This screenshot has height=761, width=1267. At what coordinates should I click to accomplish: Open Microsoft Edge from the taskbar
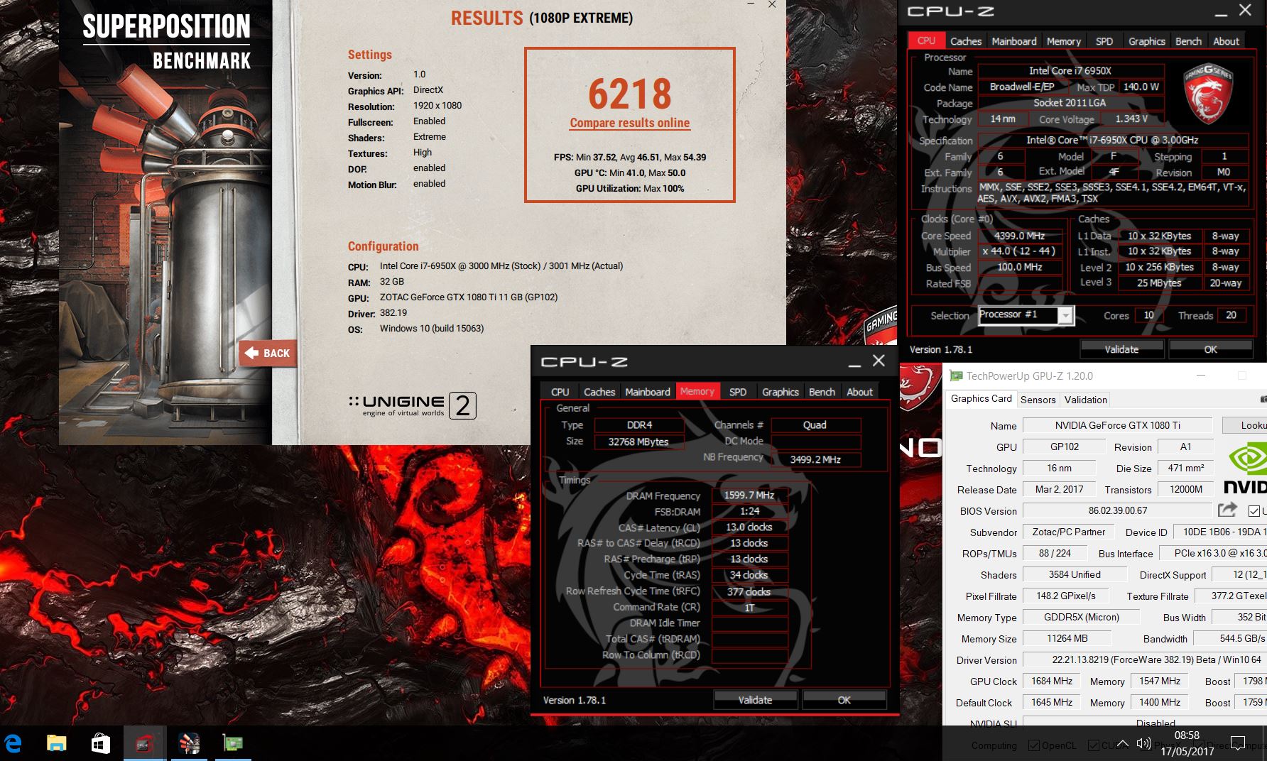point(13,743)
